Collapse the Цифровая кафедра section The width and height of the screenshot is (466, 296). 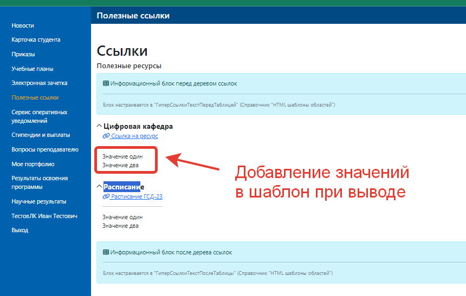pyautogui.click(x=99, y=126)
